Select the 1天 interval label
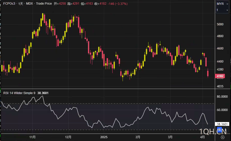The width and height of the screenshot is (231, 141). tap(21, 4)
